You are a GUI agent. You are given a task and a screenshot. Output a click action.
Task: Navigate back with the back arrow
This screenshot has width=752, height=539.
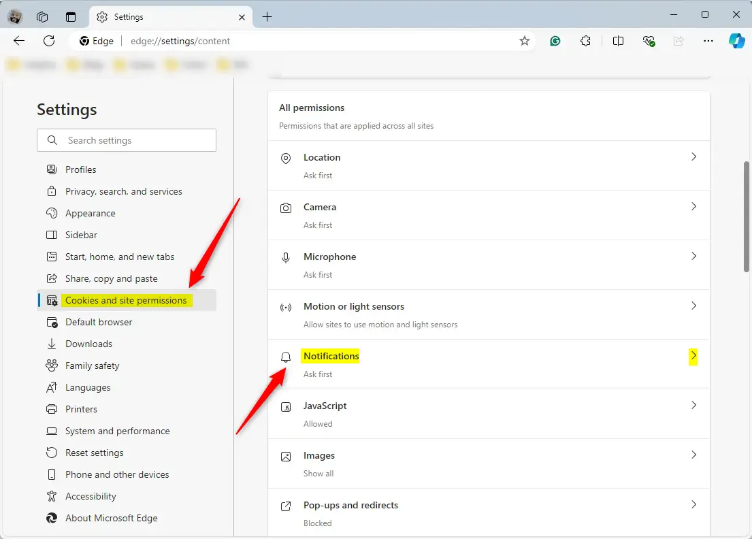coord(19,41)
